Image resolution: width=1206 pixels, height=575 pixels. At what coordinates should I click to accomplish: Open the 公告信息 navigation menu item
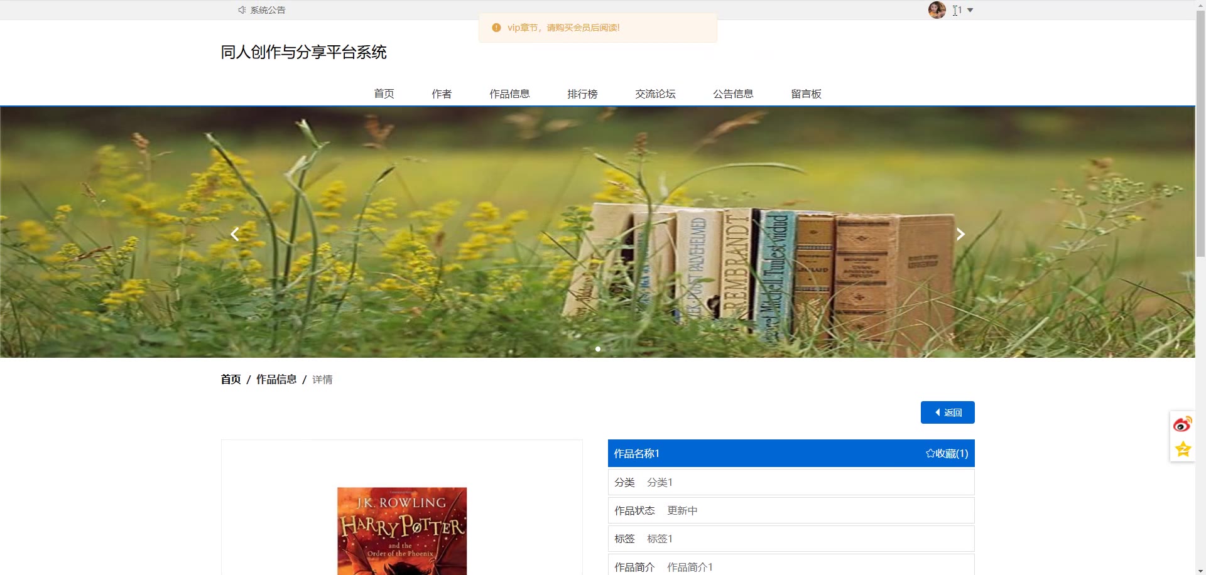pos(733,94)
